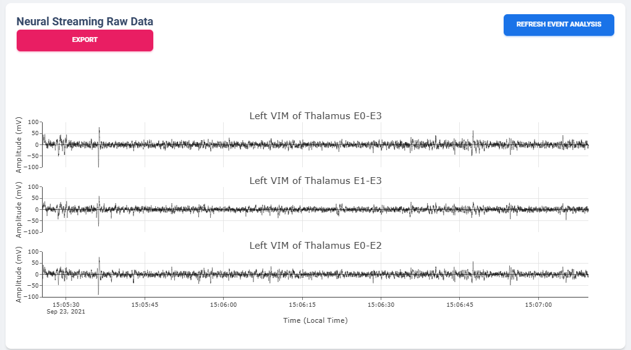Click the Amplitude (mV) label of E0-E3 plot

tap(19, 144)
